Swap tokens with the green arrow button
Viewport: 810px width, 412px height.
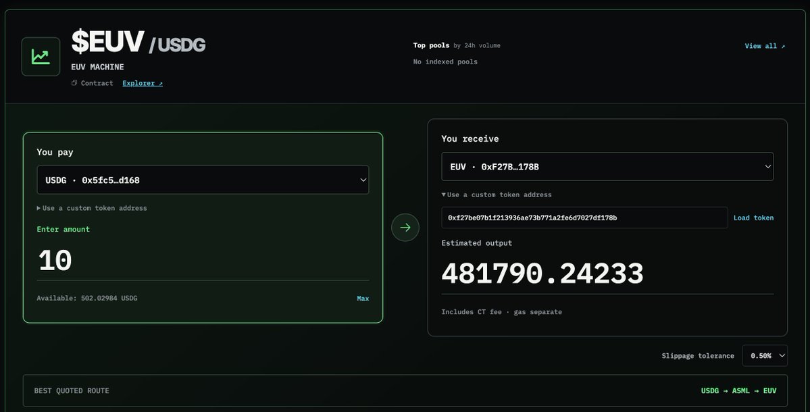[x=405, y=227]
